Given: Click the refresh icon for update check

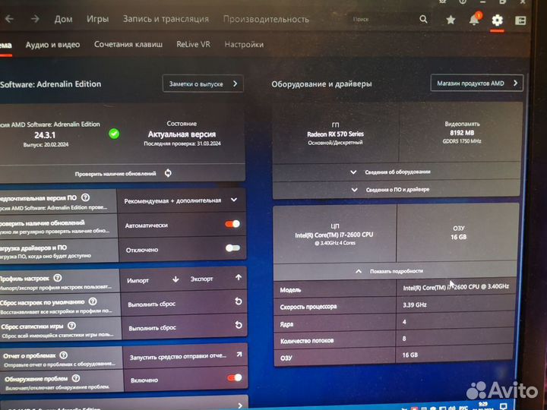Looking at the screenshot, I should point(168,173).
